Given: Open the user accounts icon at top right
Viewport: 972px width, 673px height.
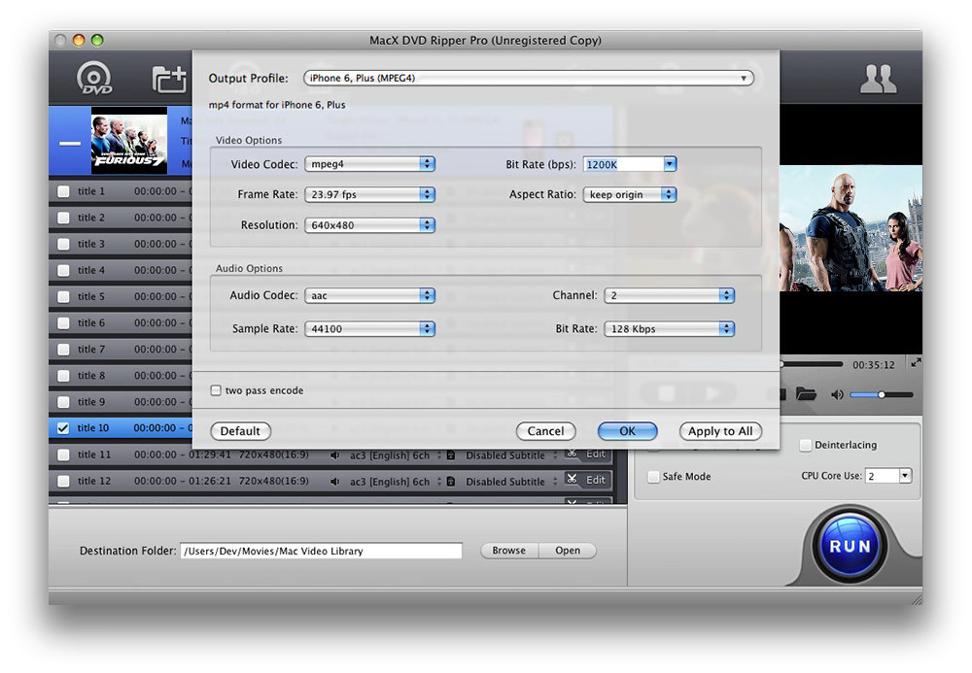Looking at the screenshot, I should coord(878,79).
